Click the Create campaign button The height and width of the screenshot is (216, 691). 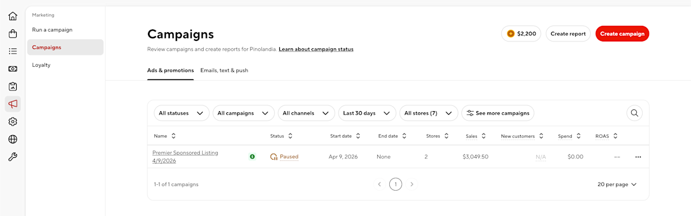(622, 33)
